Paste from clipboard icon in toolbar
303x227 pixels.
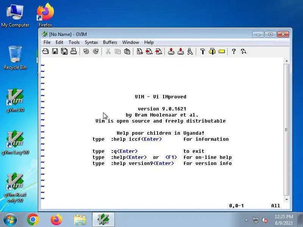point(127,51)
